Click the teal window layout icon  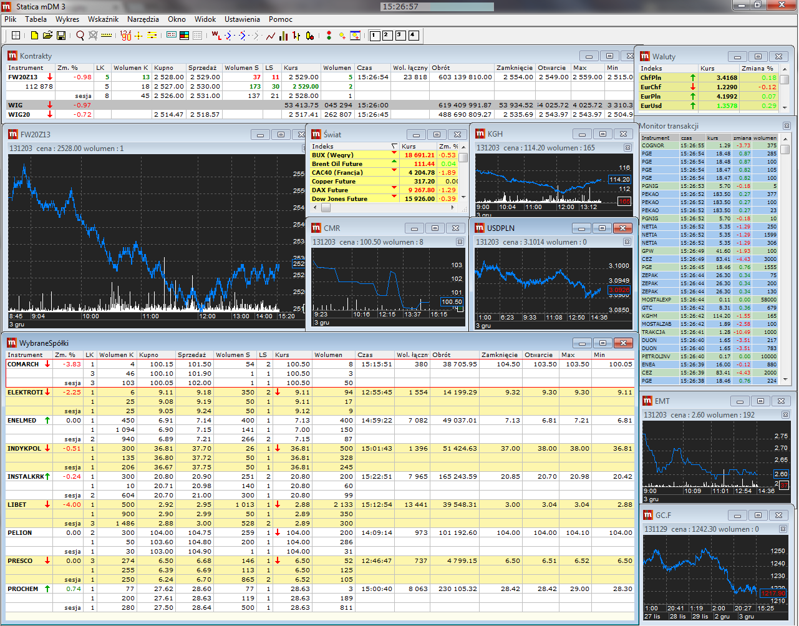pos(171,36)
